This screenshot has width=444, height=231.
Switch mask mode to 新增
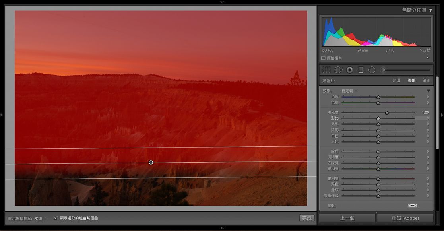(x=396, y=81)
